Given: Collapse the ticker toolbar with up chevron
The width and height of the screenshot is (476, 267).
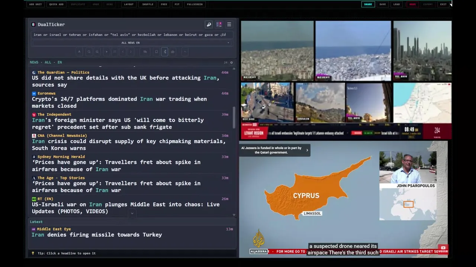Looking at the screenshot, I should 184,52.
